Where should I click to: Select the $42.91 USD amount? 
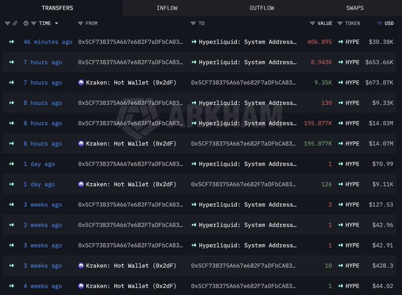[x=382, y=245]
